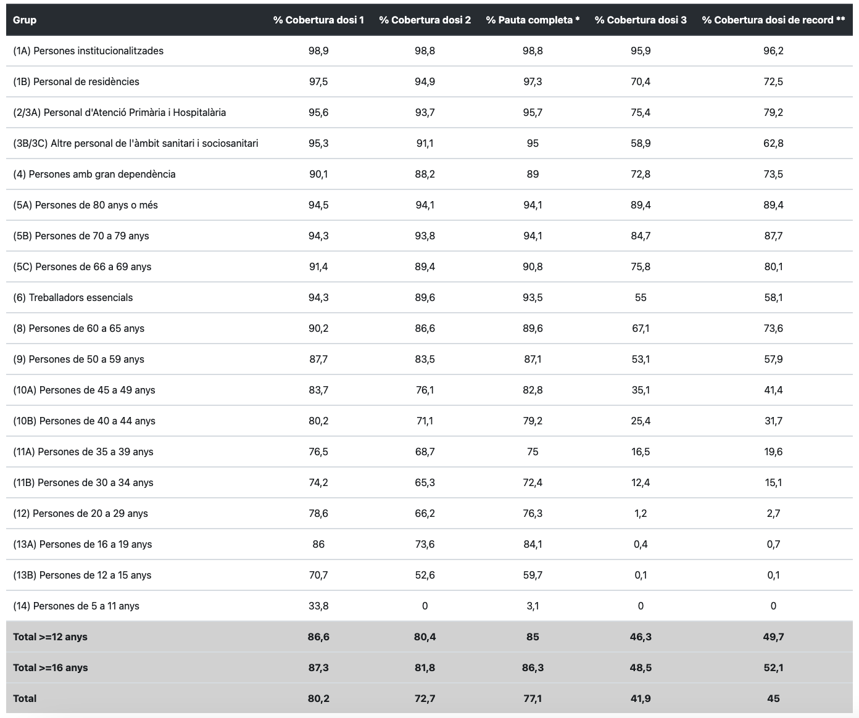Click the % Pauta completa column header
The image size is (859, 718).
tap(533, 20)
